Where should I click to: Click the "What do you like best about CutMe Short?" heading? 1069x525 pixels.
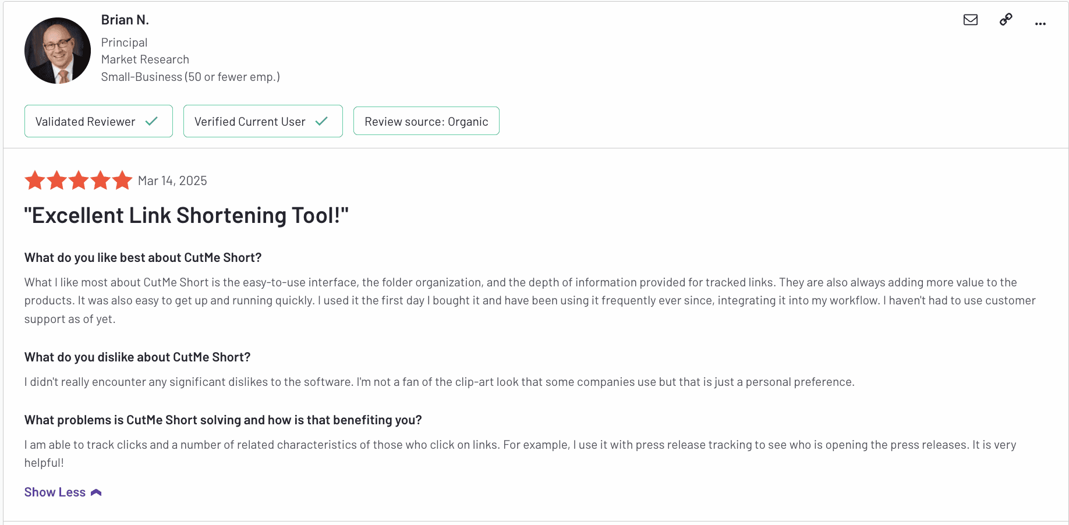[x=143, y=258]
